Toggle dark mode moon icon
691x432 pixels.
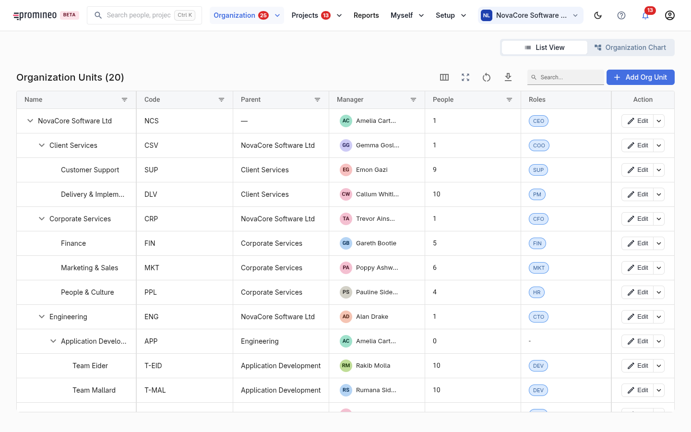coord(598,15)
